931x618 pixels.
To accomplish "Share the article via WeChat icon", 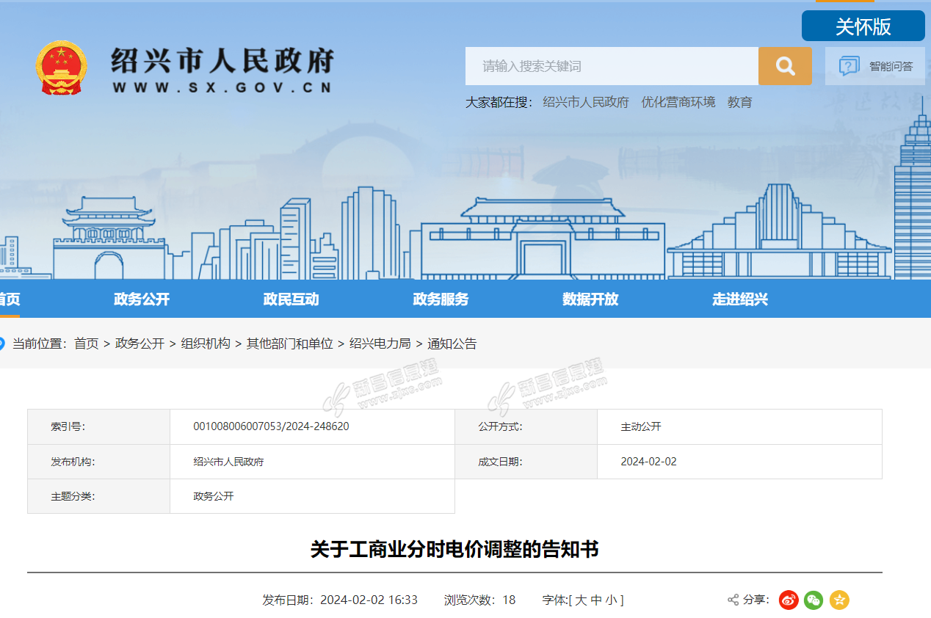I will click(814, 600).
